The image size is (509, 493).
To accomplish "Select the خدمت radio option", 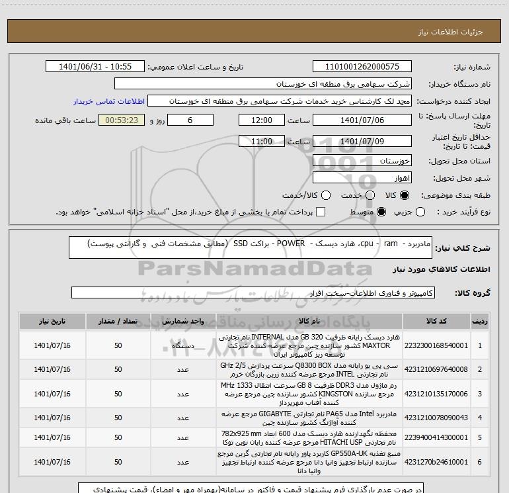I will coord(368,196).
